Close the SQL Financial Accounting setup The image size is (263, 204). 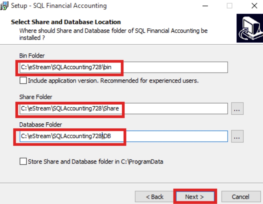pyautogui.click(x=254, y=6)
